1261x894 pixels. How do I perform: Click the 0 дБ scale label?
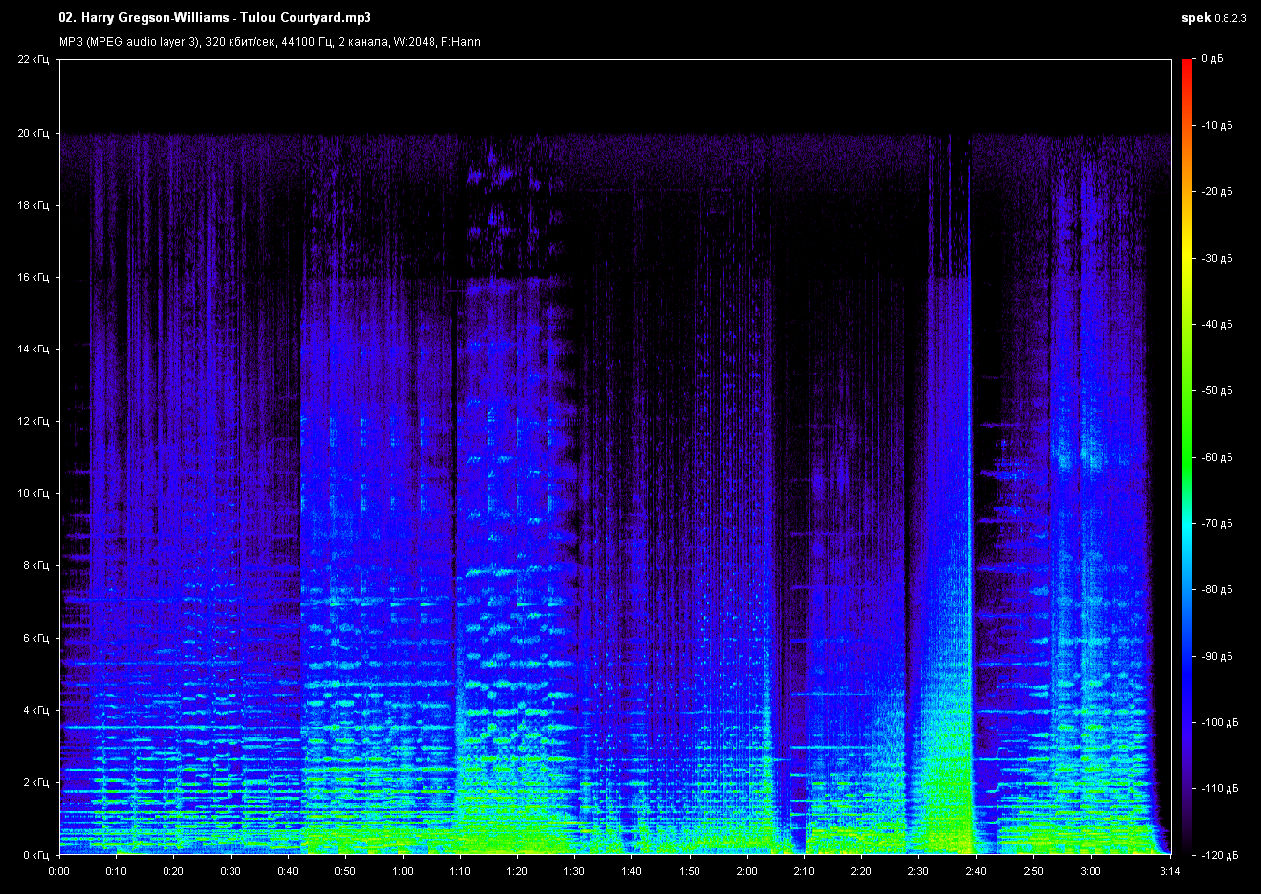coord(1212,60)
